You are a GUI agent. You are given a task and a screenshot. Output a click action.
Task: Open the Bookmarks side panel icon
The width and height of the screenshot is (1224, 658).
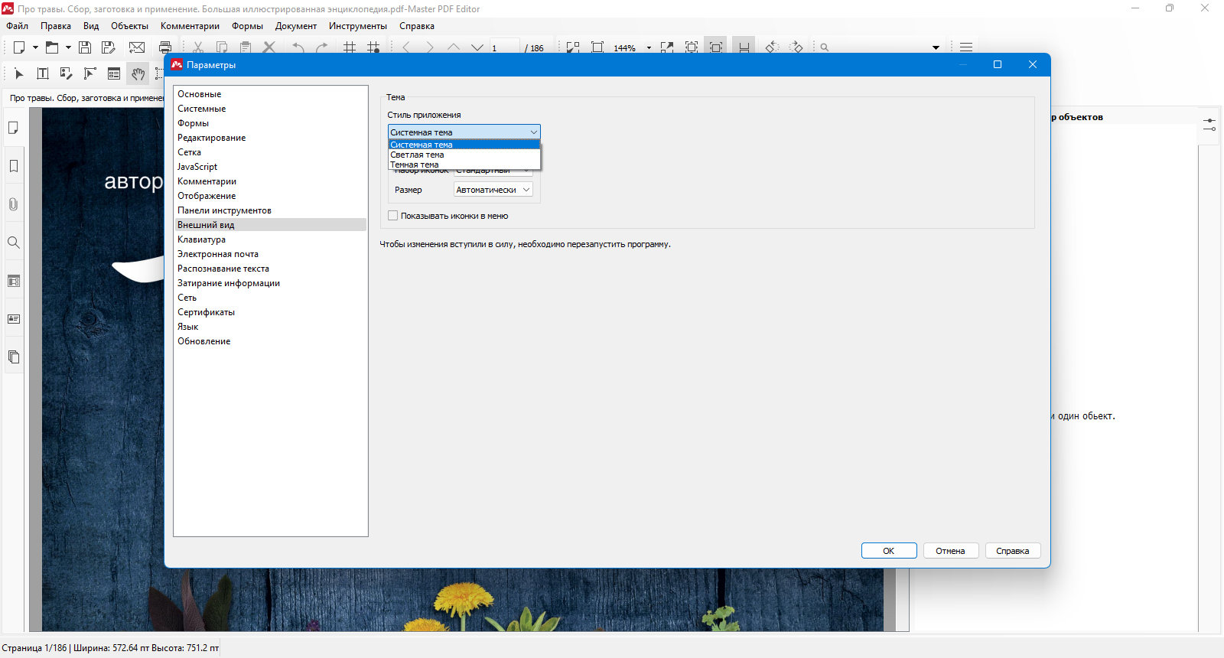tap(14, 166)
